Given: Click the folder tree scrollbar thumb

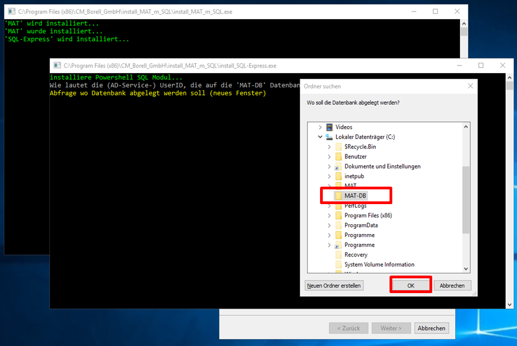Looking at the screenshot, I should 466,200.
